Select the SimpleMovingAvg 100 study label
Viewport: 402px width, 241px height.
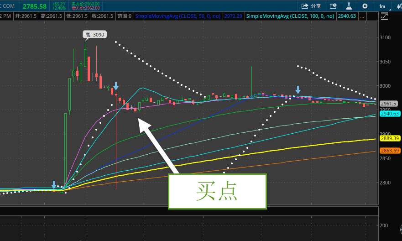(290, 16)
